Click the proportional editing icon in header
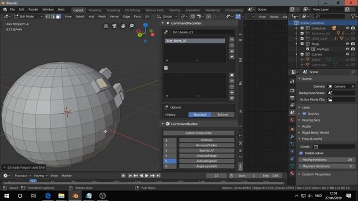The height and width of the screenshot is (201, 358). coord(209,16)
